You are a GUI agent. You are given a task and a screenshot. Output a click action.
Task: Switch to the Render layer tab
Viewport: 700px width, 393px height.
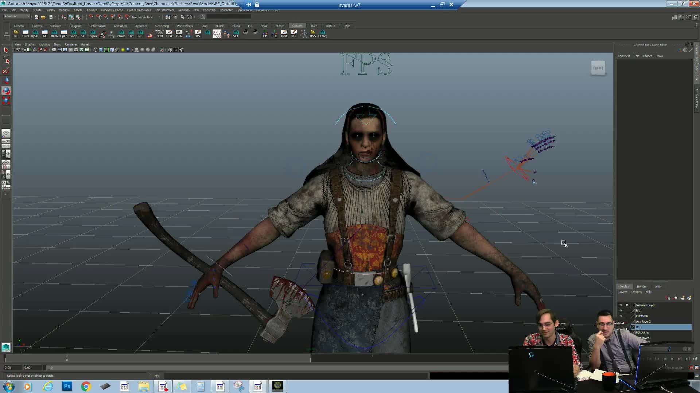coord(642,286)
